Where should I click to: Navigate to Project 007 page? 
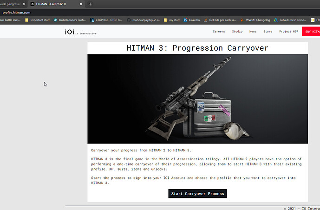(x=288, y=32)
